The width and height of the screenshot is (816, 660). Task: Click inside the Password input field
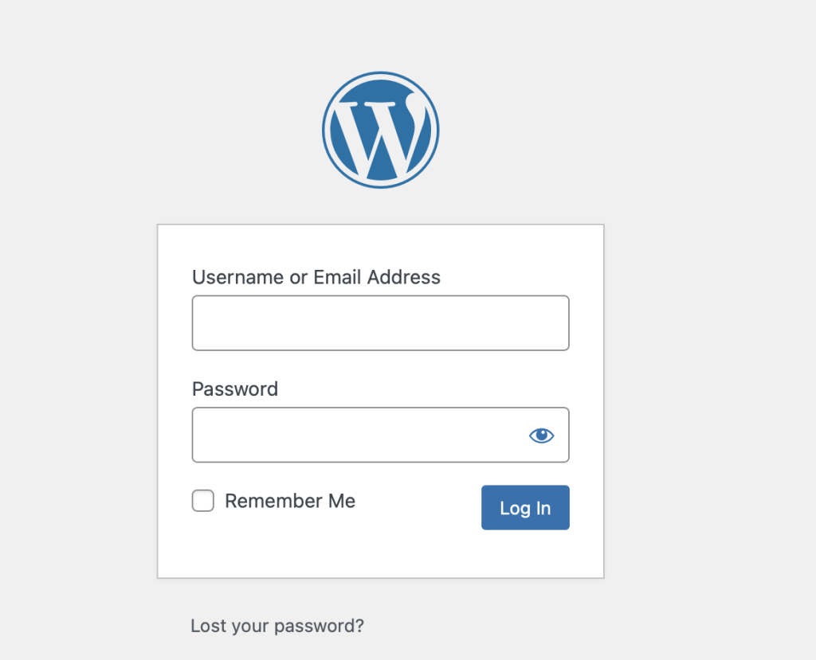[x=359, y=435]
